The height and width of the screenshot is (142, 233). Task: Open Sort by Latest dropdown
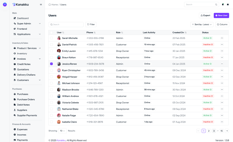[202, 24]
